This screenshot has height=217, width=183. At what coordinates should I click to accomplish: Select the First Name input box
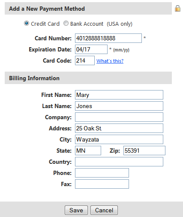click(x=119, y=95)
